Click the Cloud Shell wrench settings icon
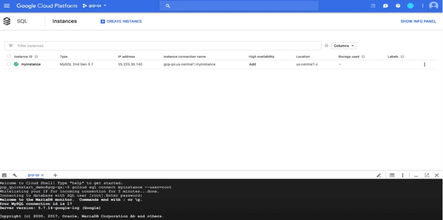The width and height of the screenshot is (443, 220). point(15,175)
